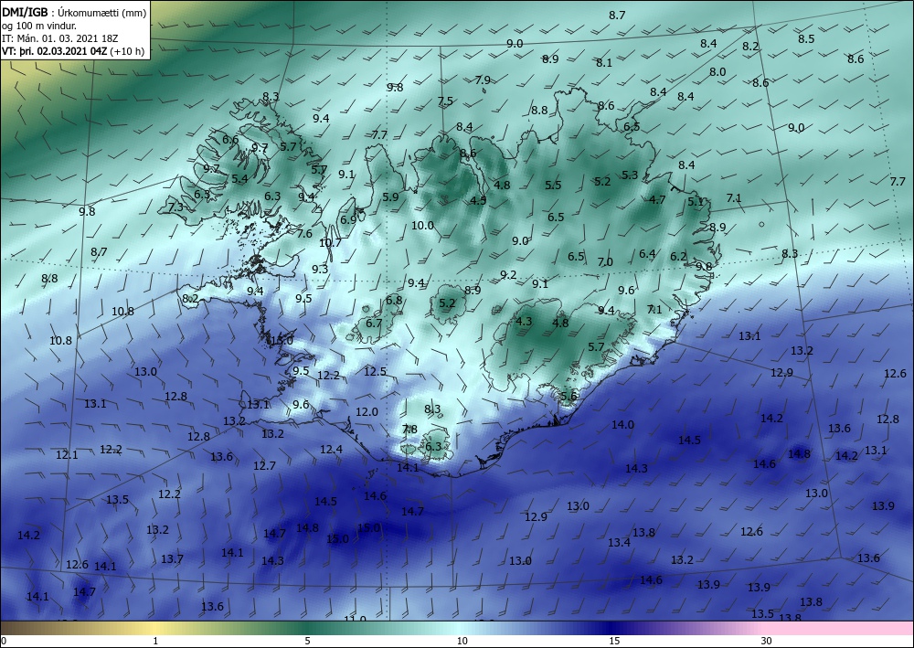914x648 pixels.
Task: Click the '5' label on the color scale
Action: [307, 642]
